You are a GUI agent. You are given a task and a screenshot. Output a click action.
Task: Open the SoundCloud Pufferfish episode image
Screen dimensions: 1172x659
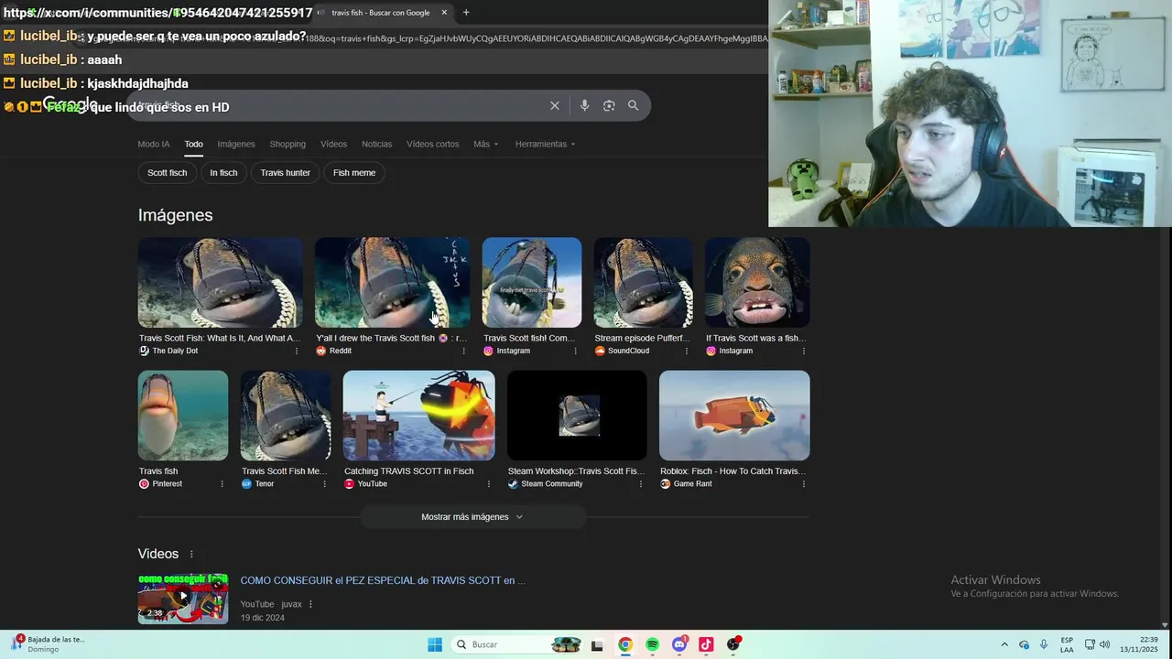click(644, 283)
